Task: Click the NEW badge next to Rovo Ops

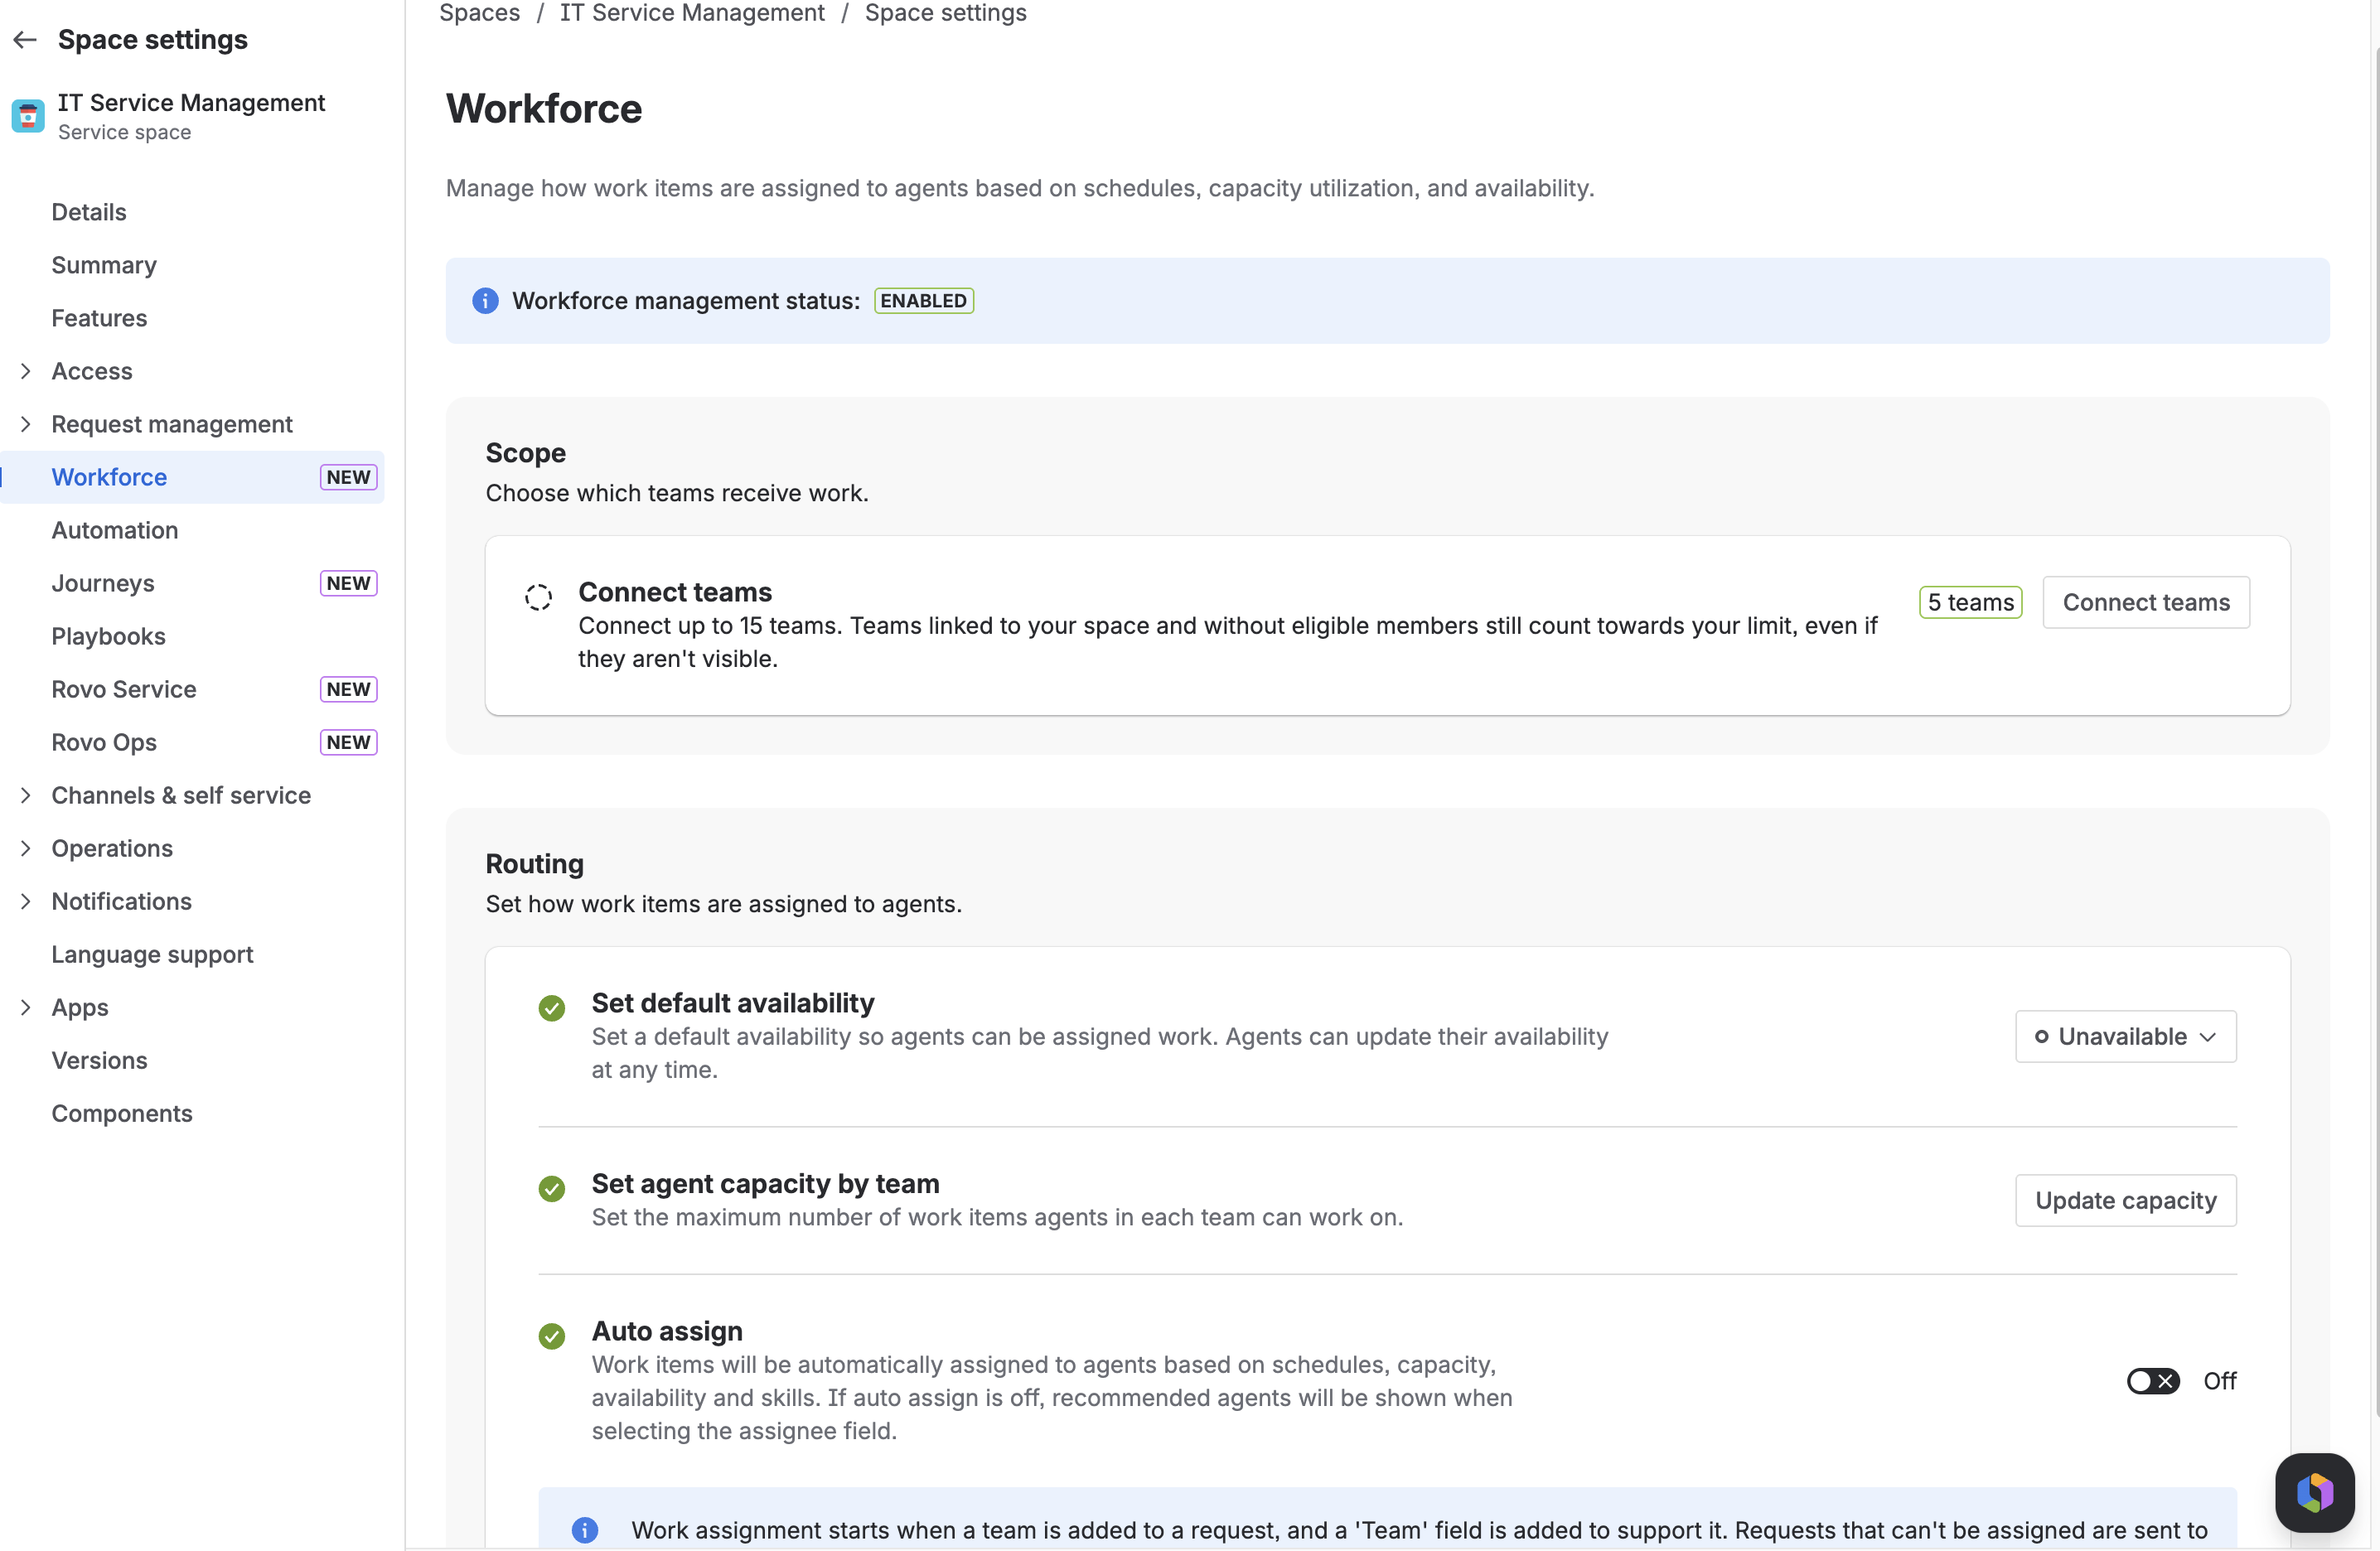Action: [348, 742]
